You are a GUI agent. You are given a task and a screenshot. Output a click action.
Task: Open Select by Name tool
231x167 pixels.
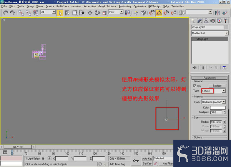pos(67,13)
